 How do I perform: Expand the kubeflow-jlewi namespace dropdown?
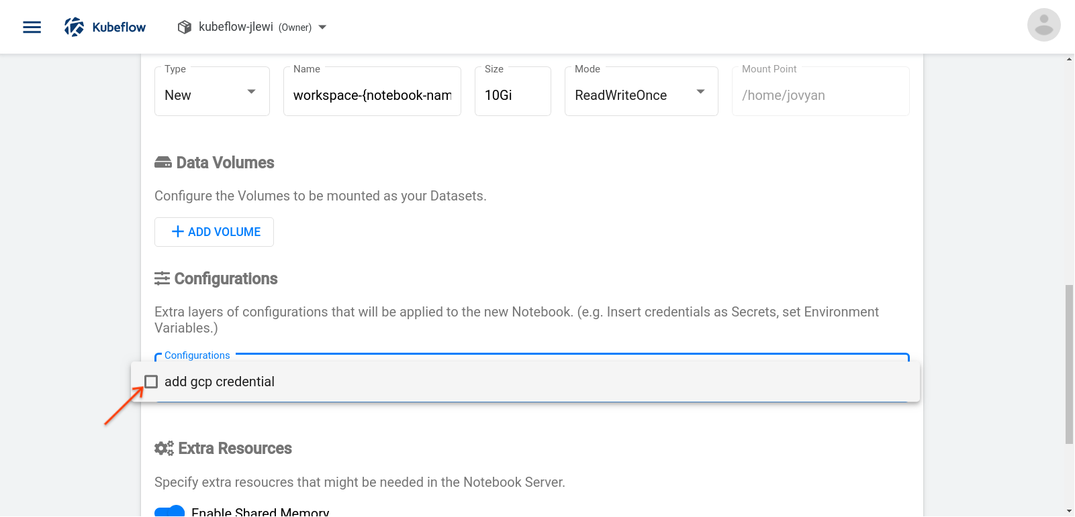click(x=322, y=27)
